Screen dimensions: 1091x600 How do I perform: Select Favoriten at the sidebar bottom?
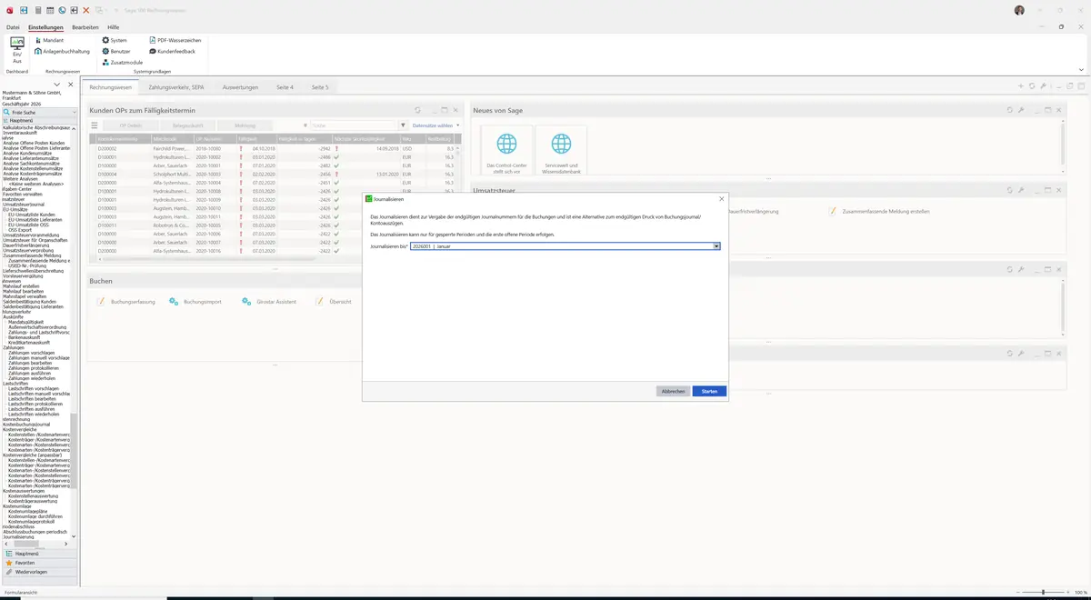(x=39, y=563)
